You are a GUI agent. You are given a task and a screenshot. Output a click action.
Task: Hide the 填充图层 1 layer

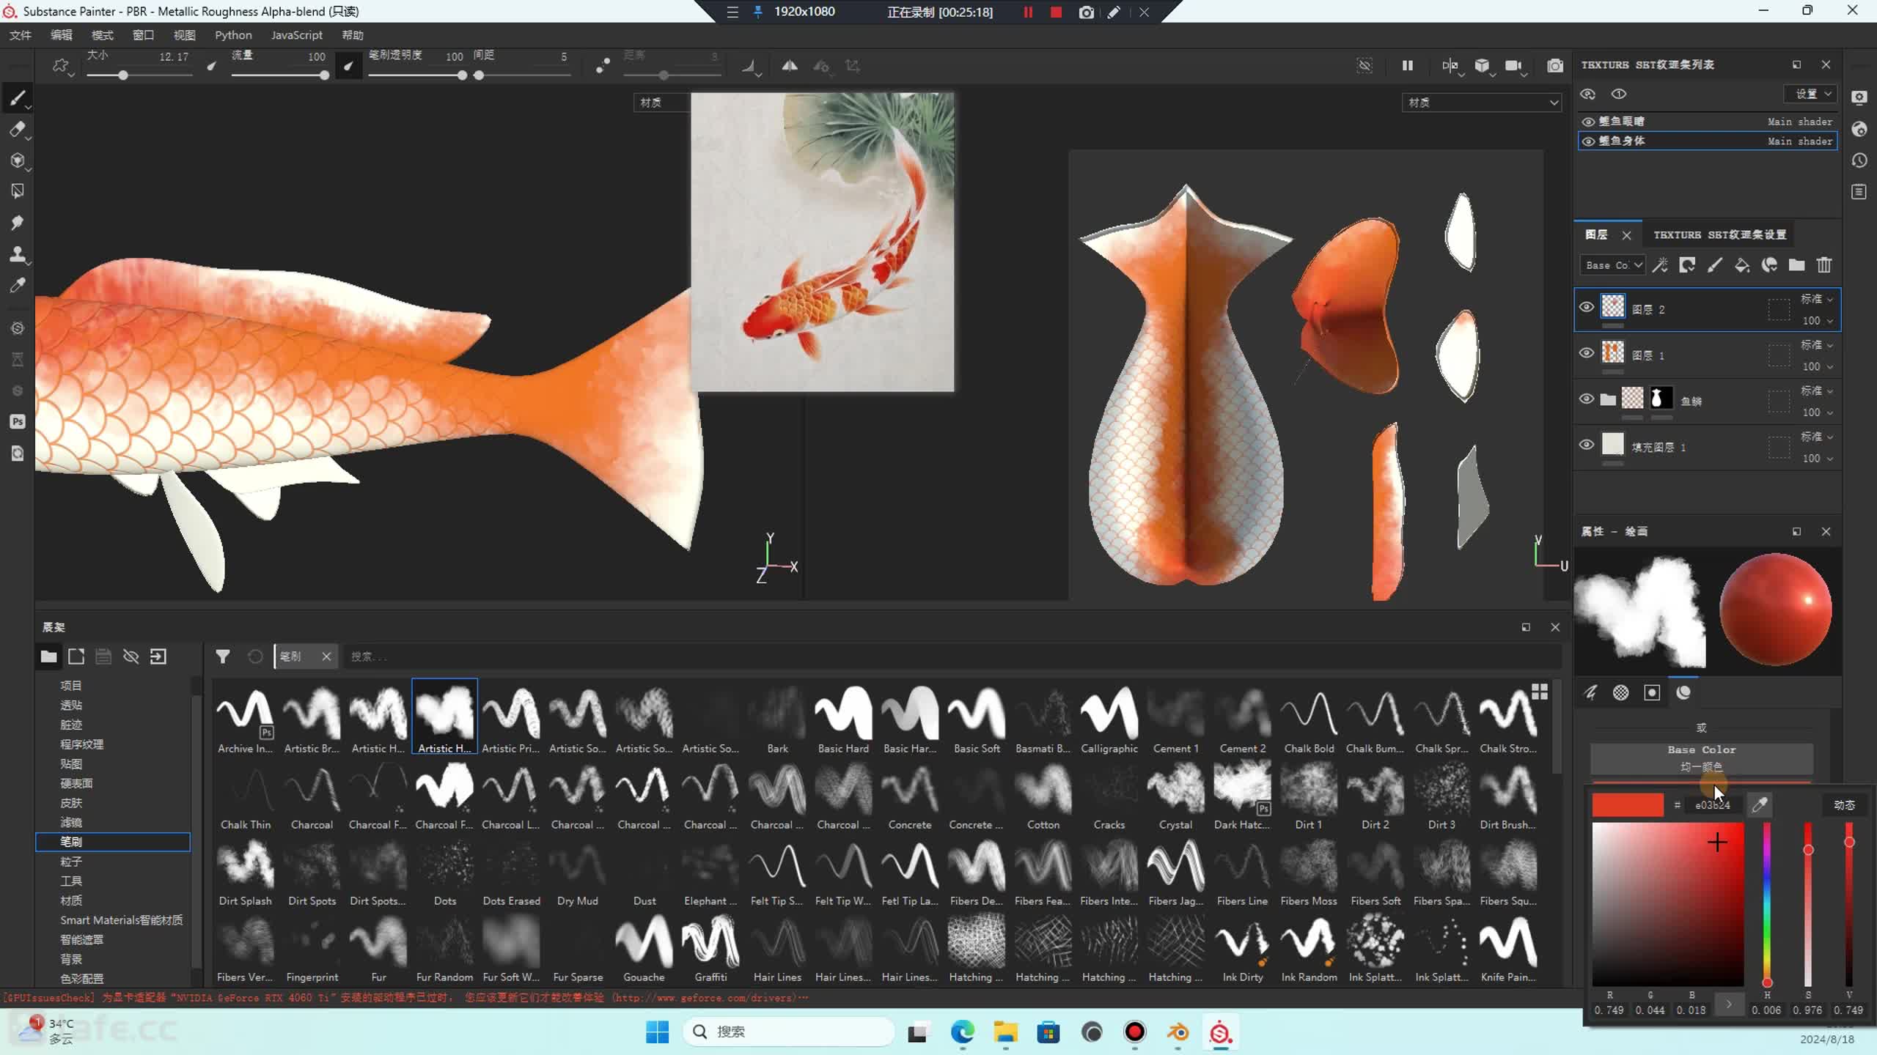tap(1587, 445)
